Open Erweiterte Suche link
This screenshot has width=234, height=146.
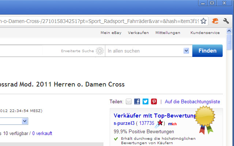point(77,51)
